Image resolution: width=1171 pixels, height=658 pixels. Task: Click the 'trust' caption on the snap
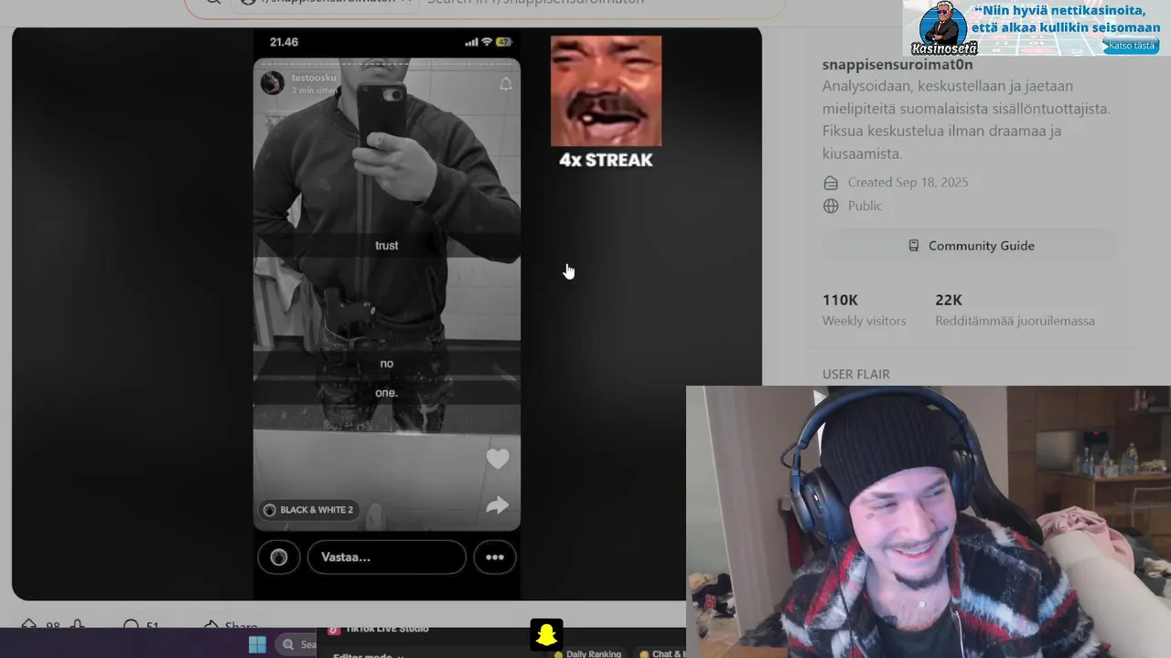pos(386,246)
